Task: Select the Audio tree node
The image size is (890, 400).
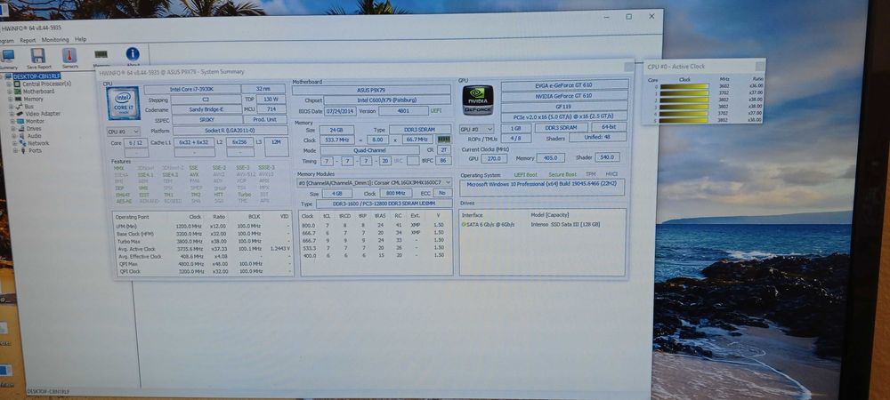Action: (x=34, y=136)
